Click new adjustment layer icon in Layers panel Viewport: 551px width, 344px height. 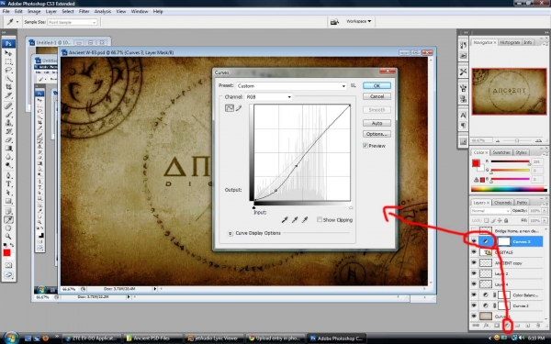(507, 326)
